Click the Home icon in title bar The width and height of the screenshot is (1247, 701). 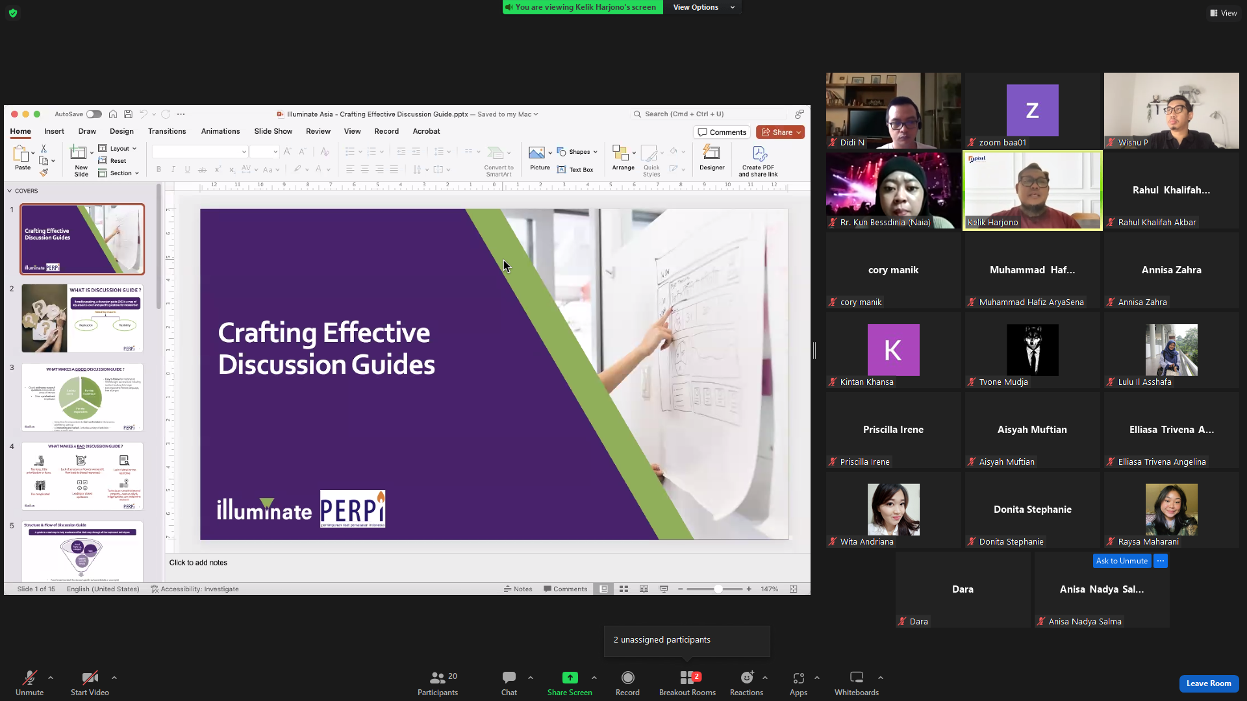[x=113, y=114]
